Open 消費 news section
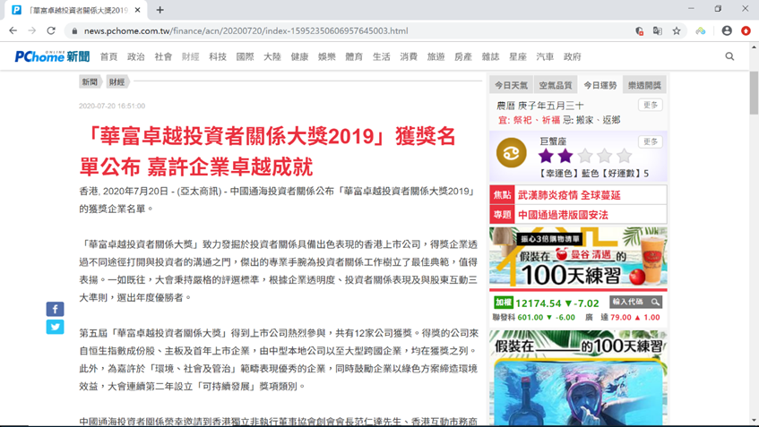Screen dimensions: 759x427 click(x=409, y=56)
